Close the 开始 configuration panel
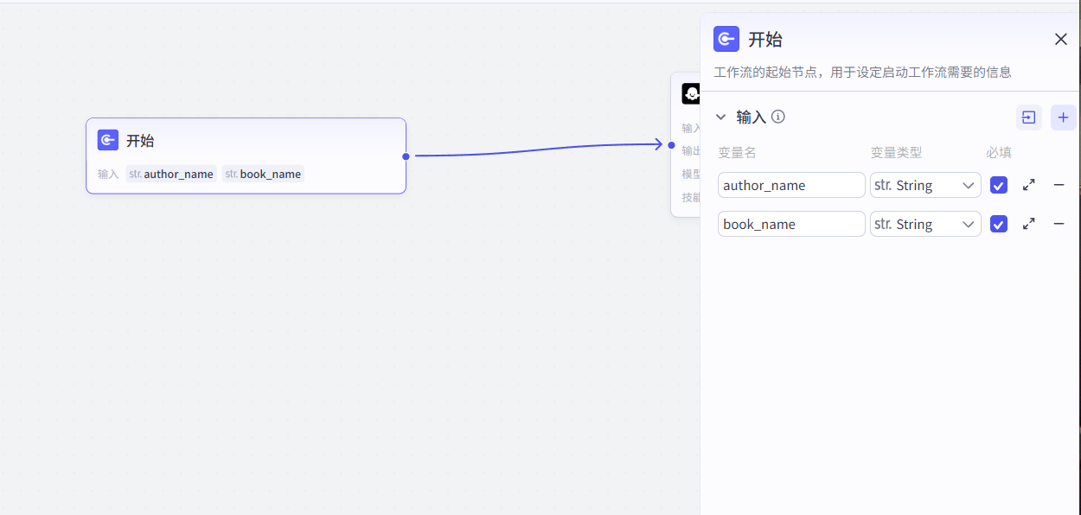Viewport: 1081px width, 515px height. (x=1061, y=39)
